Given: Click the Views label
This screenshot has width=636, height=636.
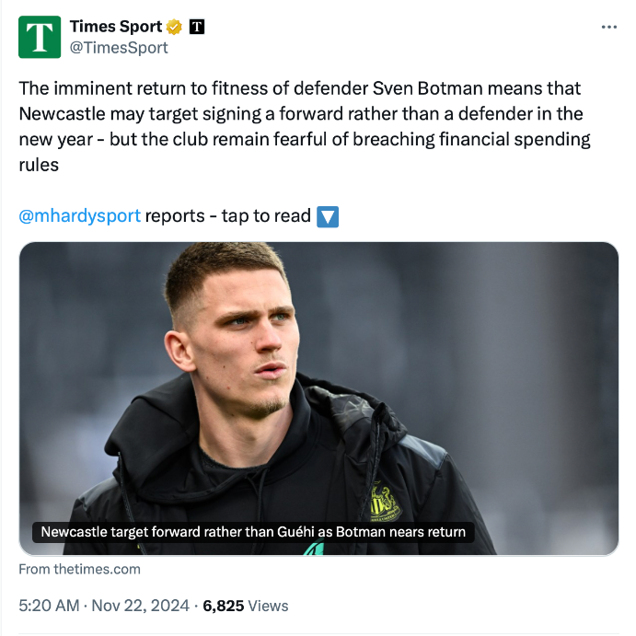Looking at the screenshot, I should click(x=268, y=606).
